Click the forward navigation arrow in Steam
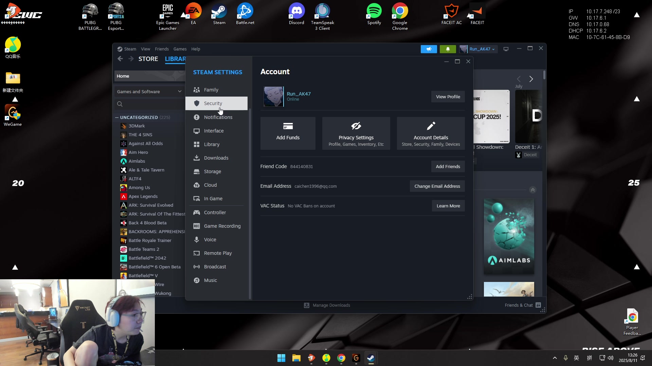The height and width of the screenshot is (366, 652). point(131,59)
